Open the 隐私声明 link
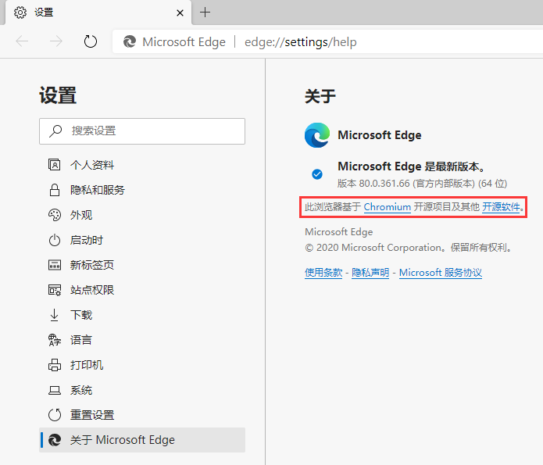The image size is (543, 465). pyautogui.click(x=370, y=273)
